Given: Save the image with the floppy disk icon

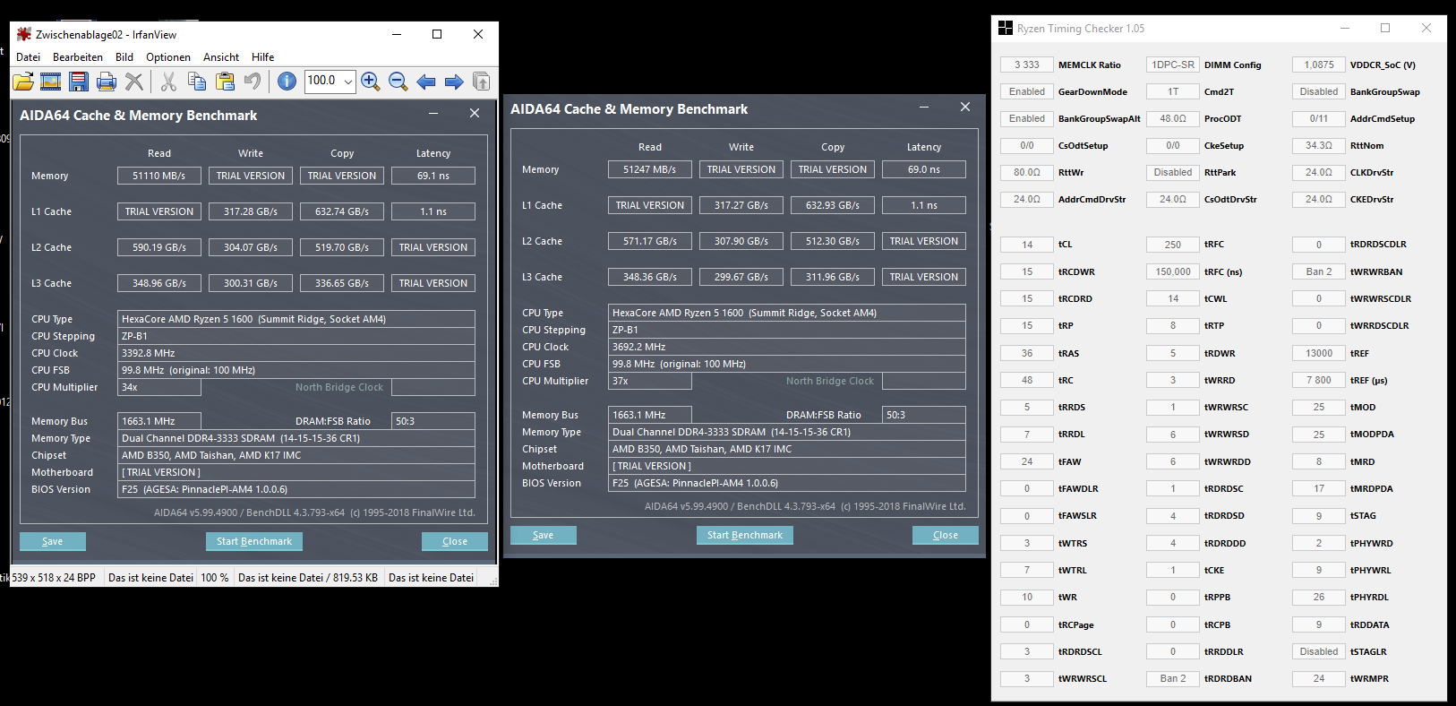Looking at the screenshot, I should point(79,82).
